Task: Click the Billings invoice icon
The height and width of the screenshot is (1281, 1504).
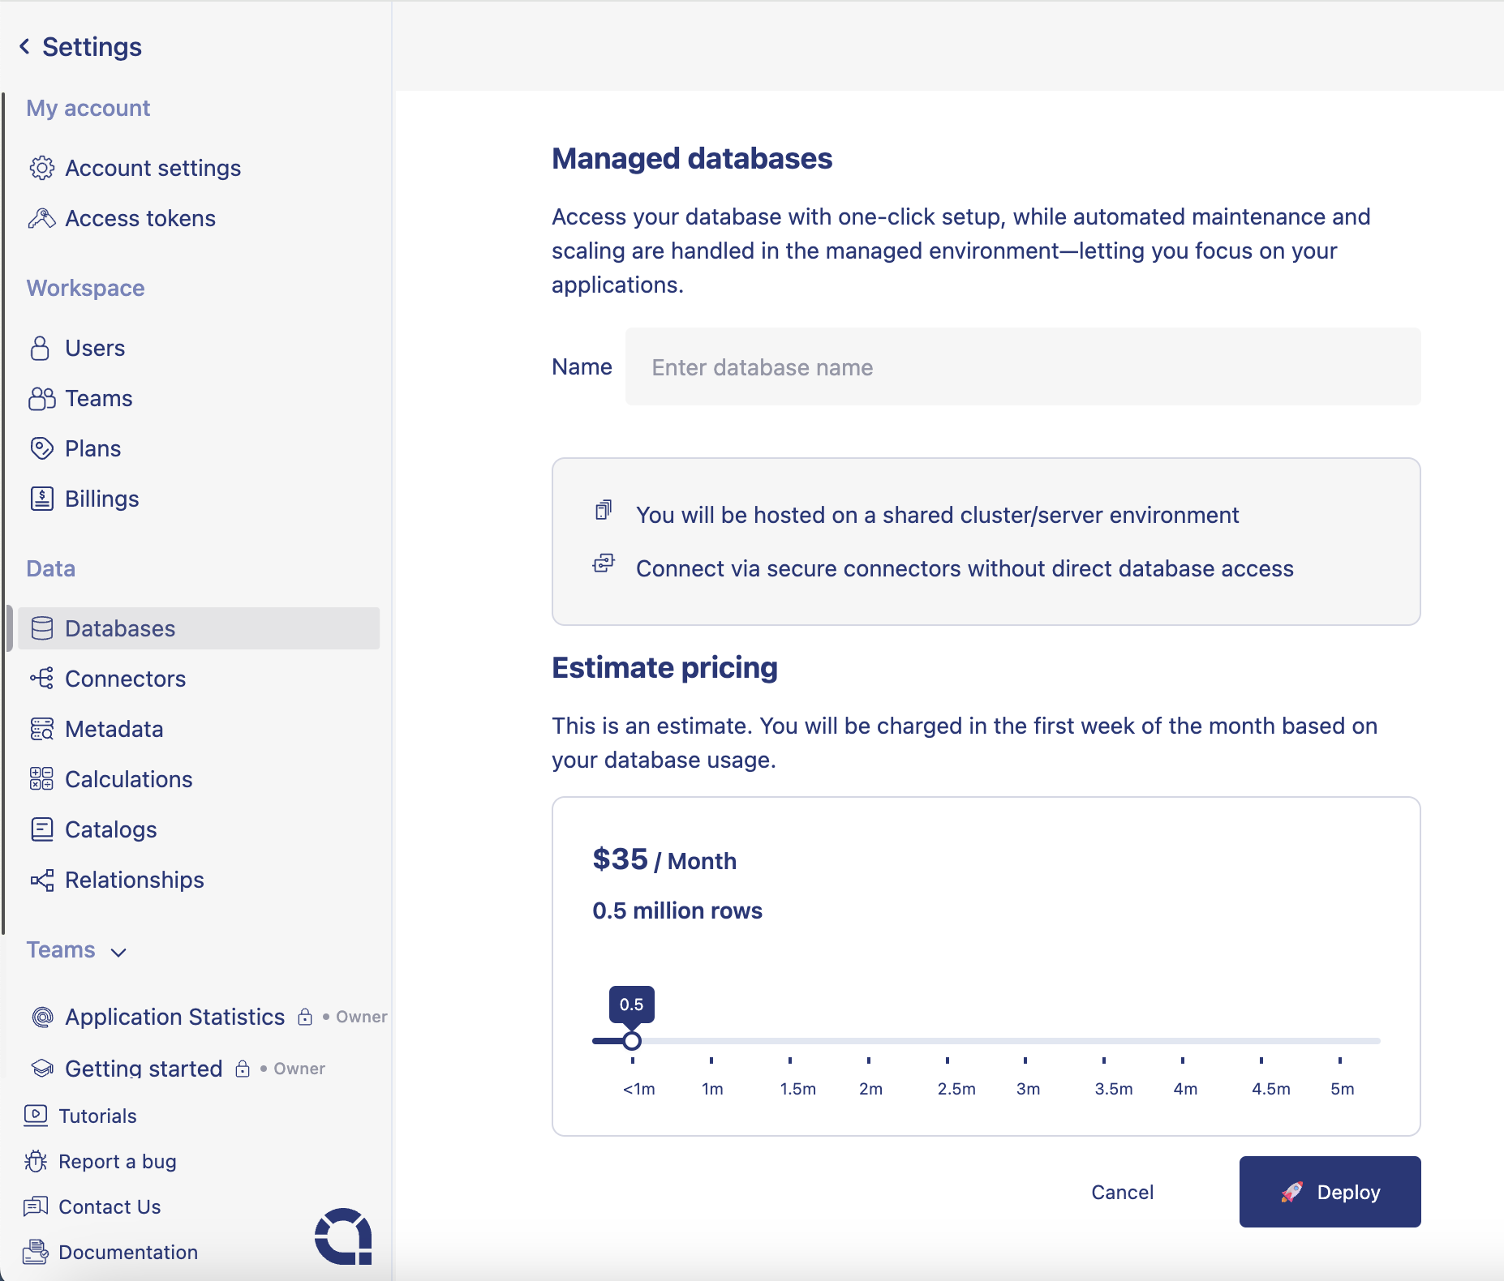Action: click(42, 499)
